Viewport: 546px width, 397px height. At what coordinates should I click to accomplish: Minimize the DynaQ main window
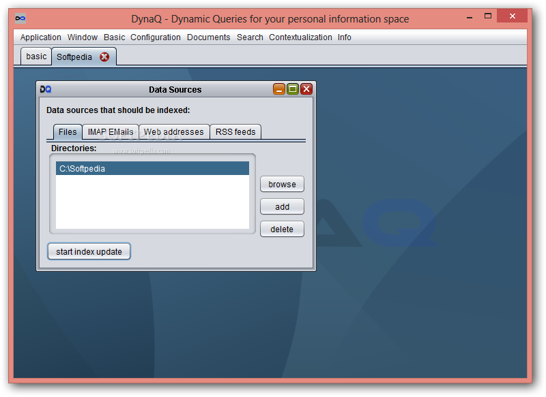(x=470, y=16)
